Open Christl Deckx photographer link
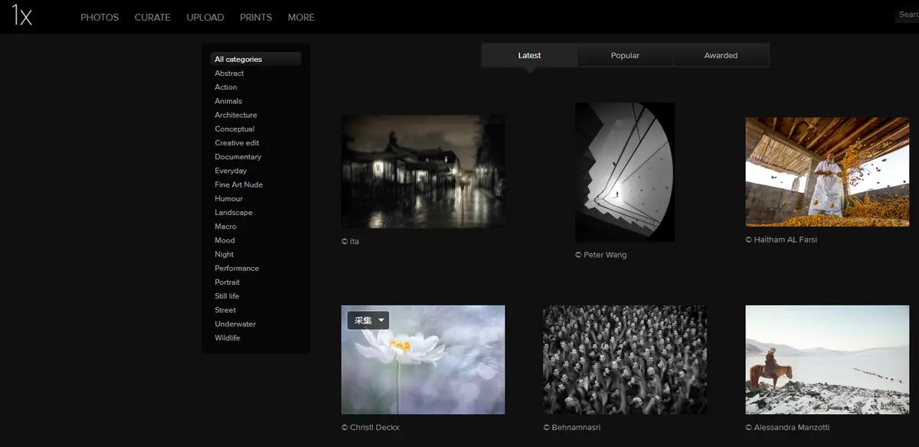This screenshot has width=919, height=447. (x=374, y=427)
